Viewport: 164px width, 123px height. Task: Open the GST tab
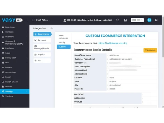(x=42, y=60)
